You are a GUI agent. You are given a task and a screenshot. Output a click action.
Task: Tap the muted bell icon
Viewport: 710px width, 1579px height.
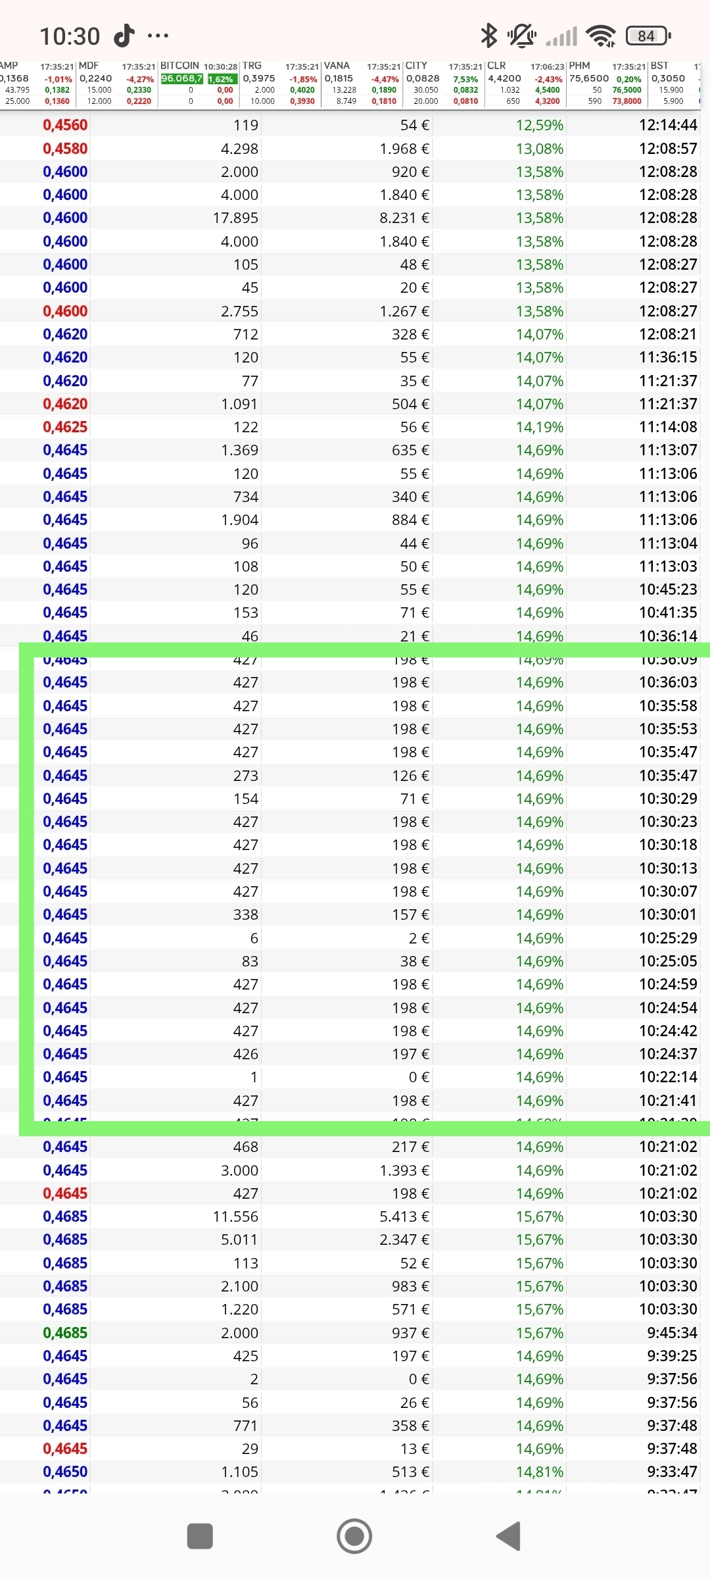coord(522,36)
